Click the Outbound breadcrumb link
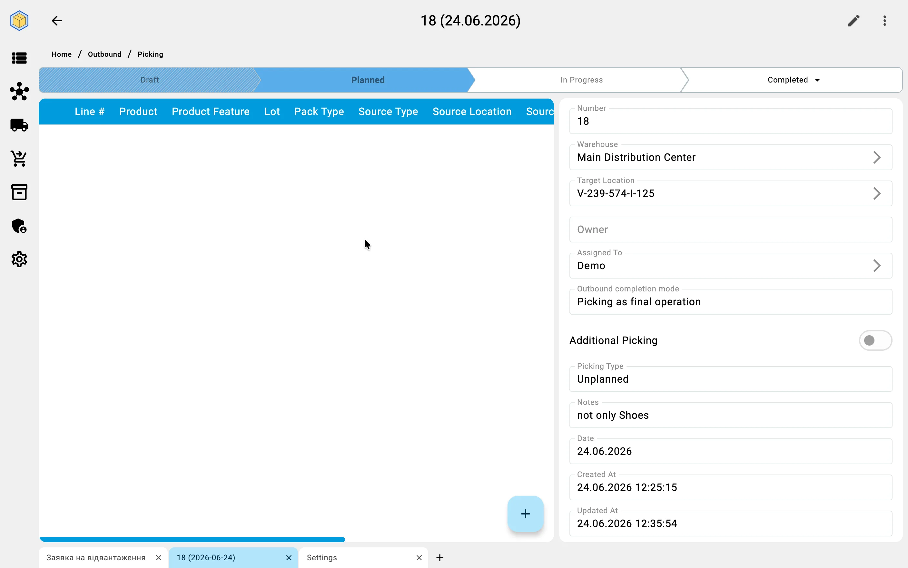Screen dimensions: 908x568 (x=104, y=54)
